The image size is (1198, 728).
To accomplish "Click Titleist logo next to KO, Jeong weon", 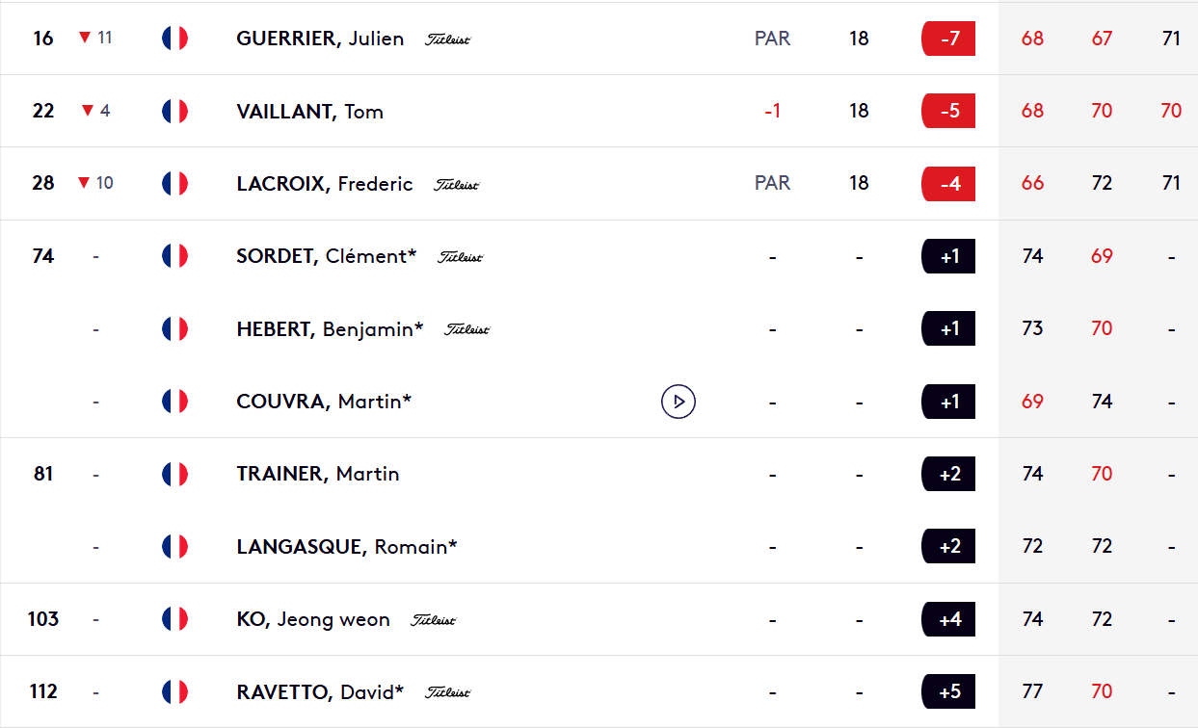I will pos(434,620).
